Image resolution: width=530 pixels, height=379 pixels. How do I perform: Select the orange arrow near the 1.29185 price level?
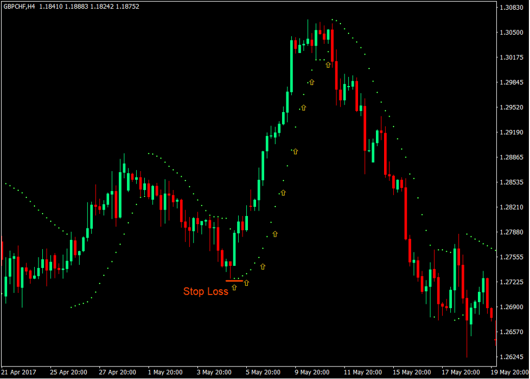tap(295, 152)
